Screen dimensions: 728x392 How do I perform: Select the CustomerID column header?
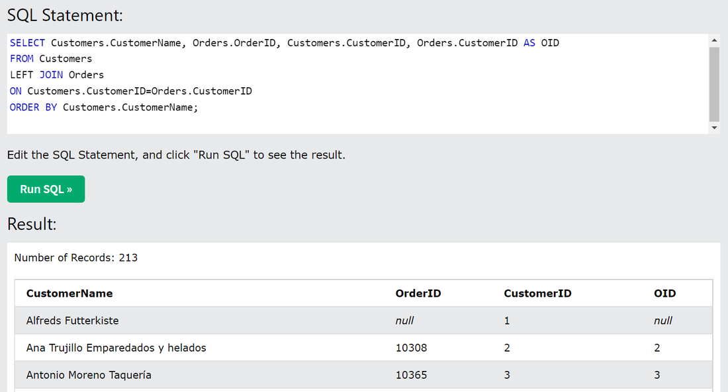[537, 294]
